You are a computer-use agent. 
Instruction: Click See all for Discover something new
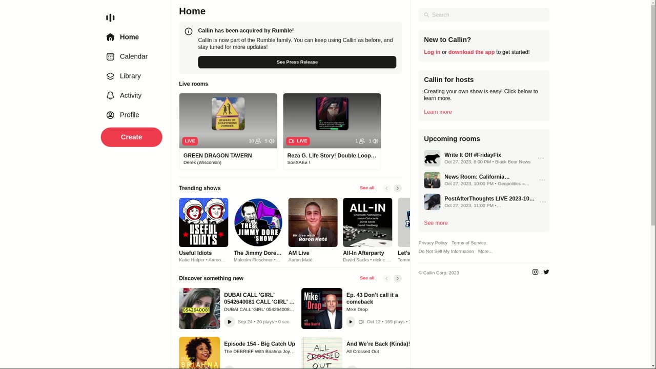click(x=367, y=278)
